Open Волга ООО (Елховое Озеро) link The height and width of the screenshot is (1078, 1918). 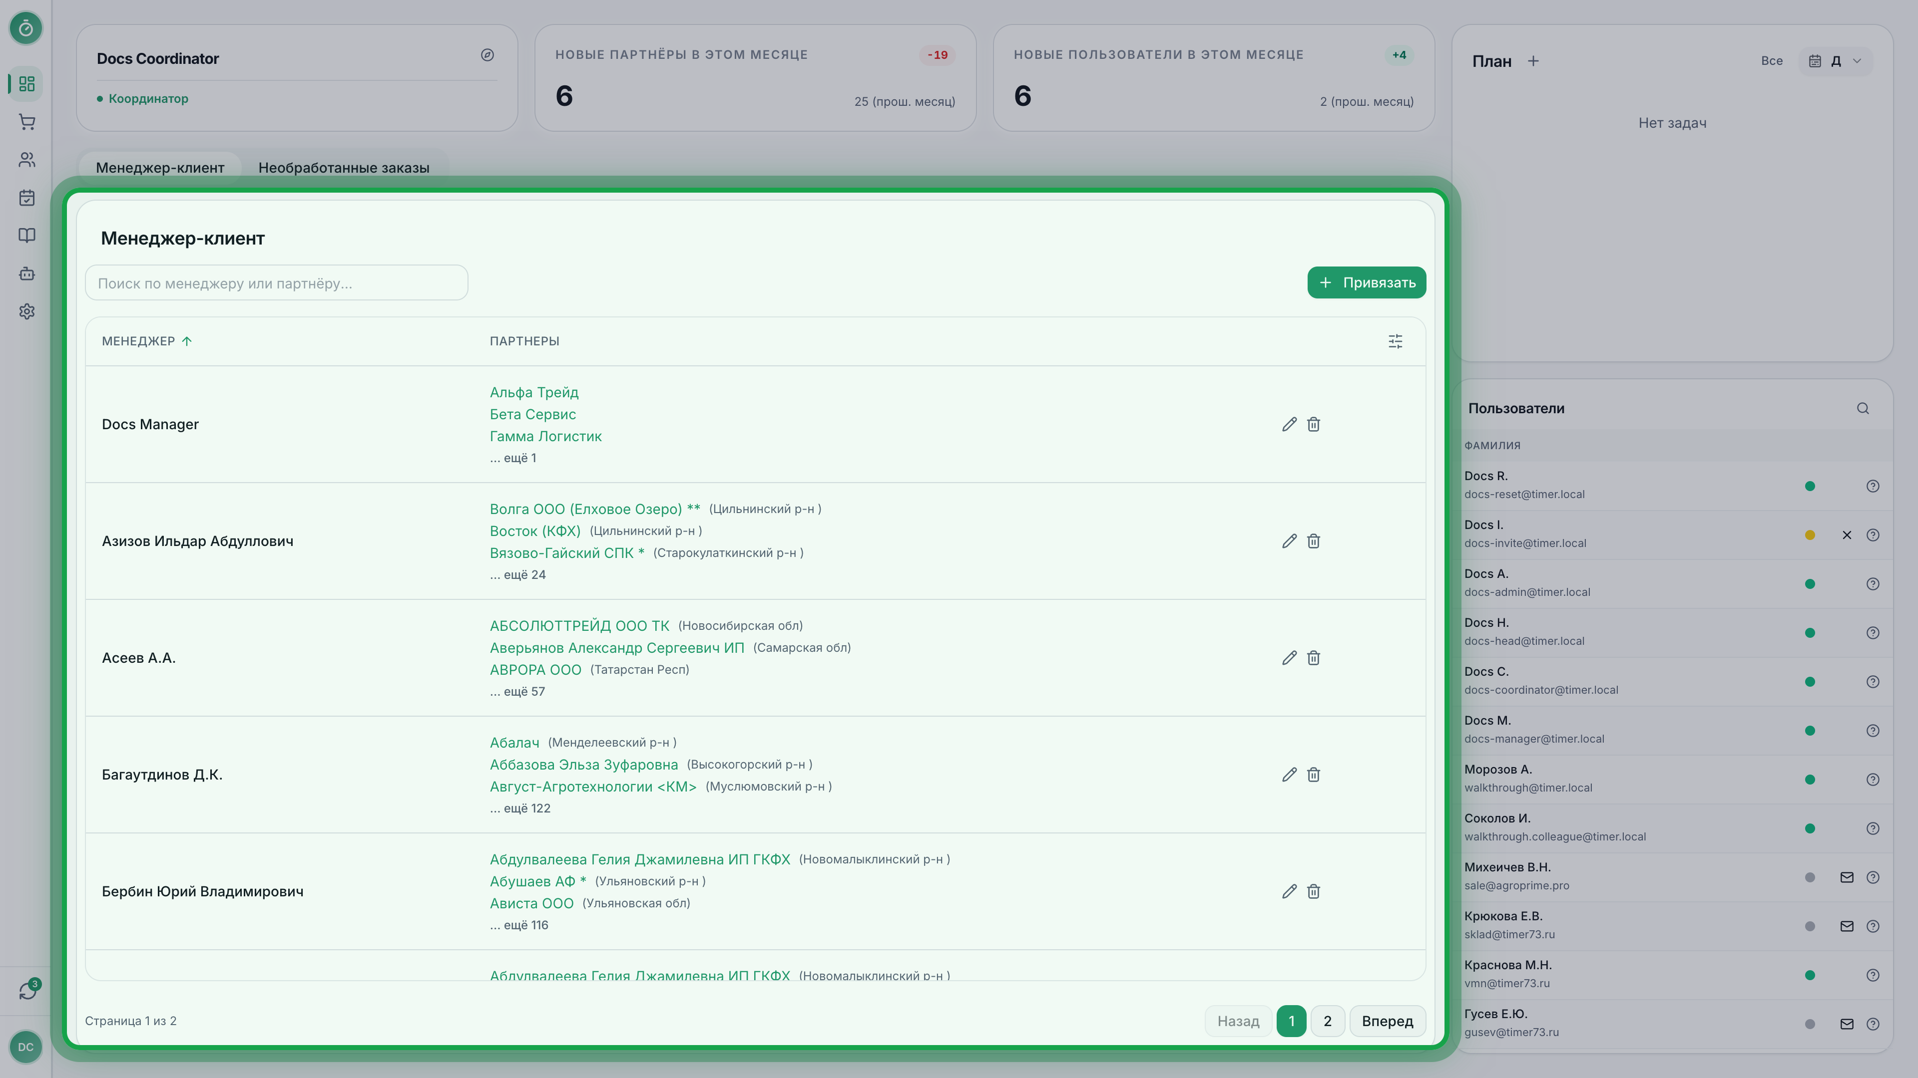(594, 509)
